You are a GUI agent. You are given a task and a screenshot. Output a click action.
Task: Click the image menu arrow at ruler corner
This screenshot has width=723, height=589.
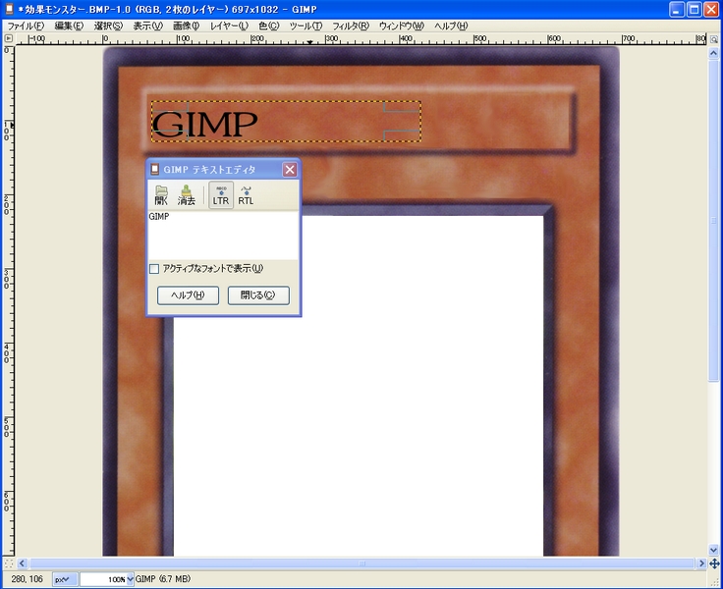click(9, 39)
